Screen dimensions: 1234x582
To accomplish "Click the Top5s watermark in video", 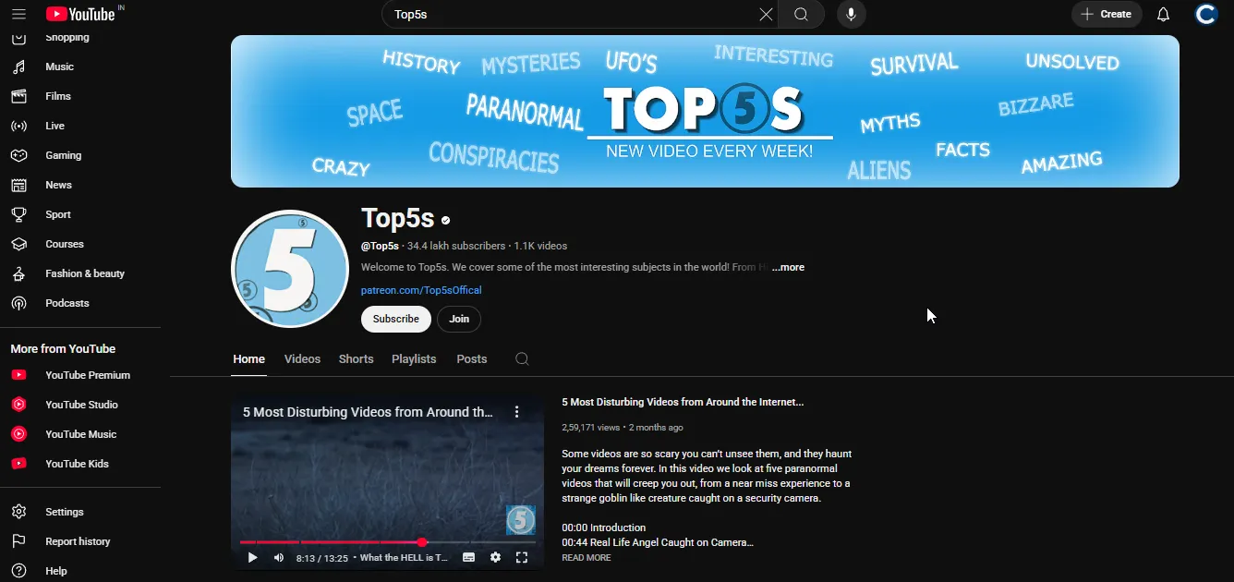I will (521, 519).
